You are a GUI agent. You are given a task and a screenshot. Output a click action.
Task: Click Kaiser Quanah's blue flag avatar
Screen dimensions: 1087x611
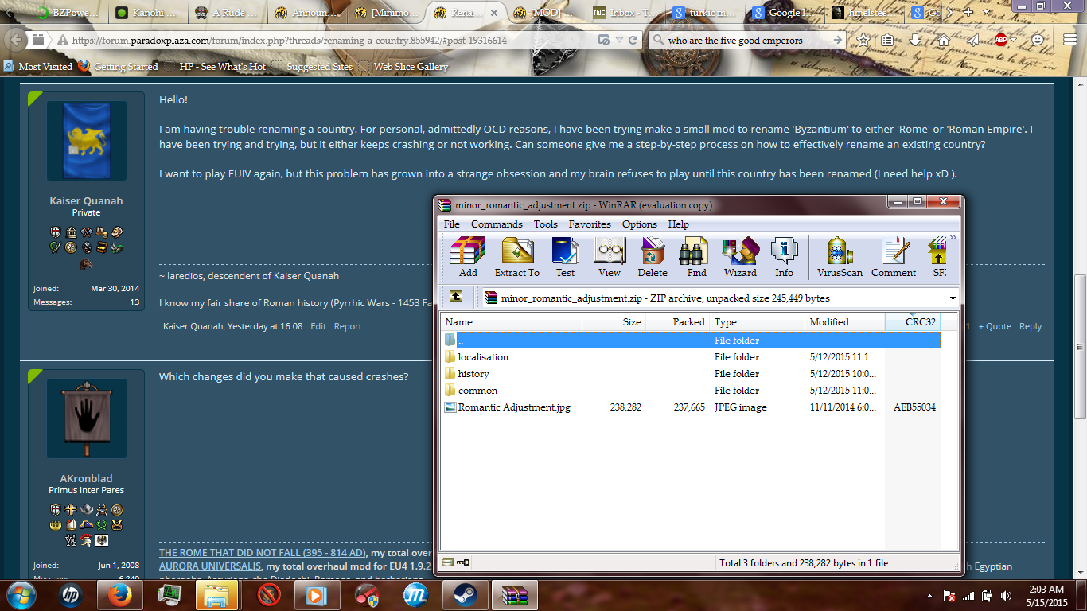pyautogui.click(x=86, y=141)
